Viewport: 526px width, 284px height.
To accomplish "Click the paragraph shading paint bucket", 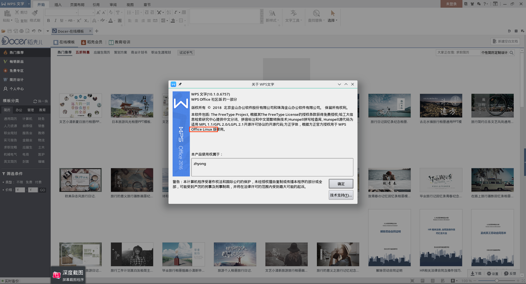I will click(x=173, y=21).
